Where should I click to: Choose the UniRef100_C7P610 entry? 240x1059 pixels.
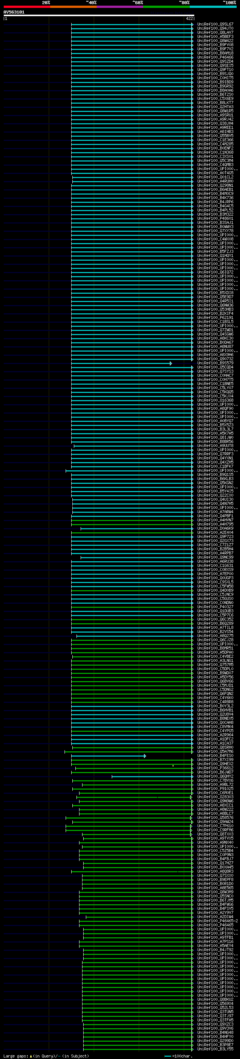[x=215, y=826]
